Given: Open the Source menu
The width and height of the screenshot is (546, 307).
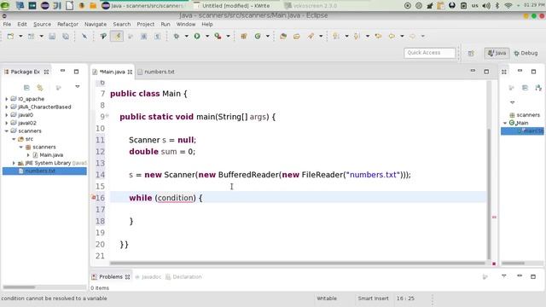Looking at the screenshot, I should coord(42,25).
